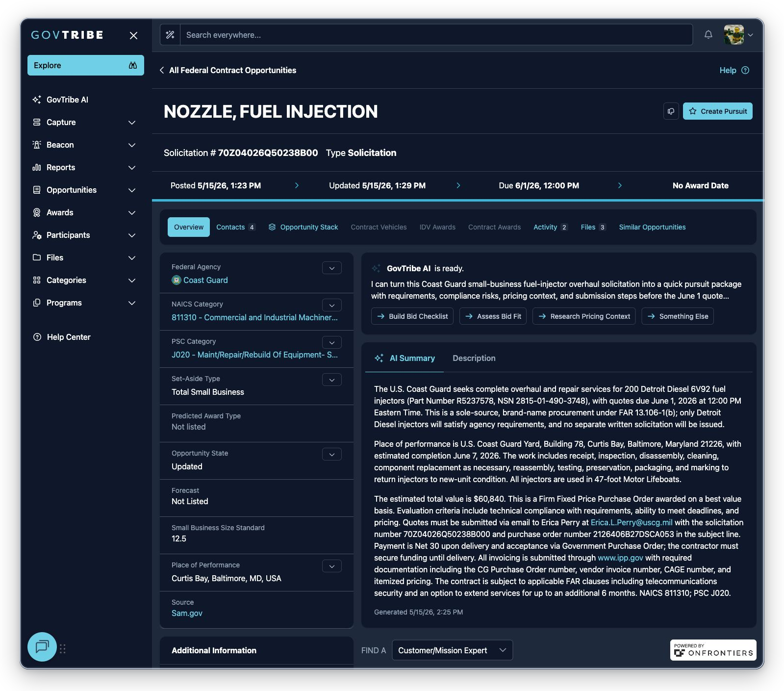The width and height of the screenshot is (784, 691).
Task: Click the Beacon sidebar icon
Action: 37,145
